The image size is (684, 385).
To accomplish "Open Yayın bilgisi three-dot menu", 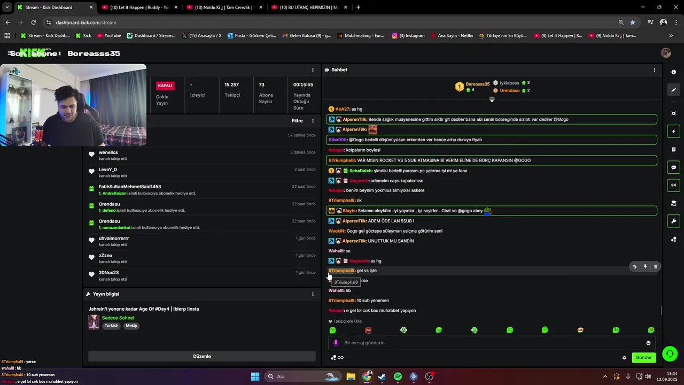I will (313, 294).
